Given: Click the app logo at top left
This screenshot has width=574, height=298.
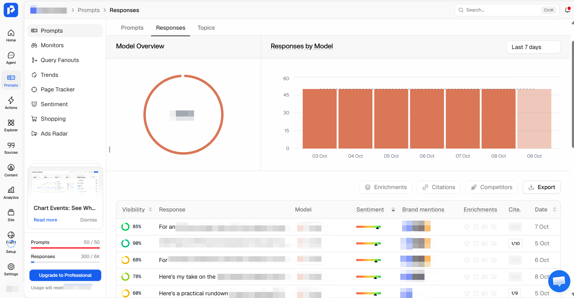Looking at the screenshot, I should 11,10.
